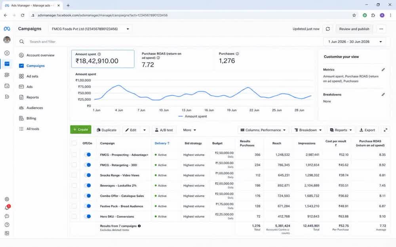Expand table to full screen icon
The height and width of the screenshot is (247, 396).
[x=385, y=130]
